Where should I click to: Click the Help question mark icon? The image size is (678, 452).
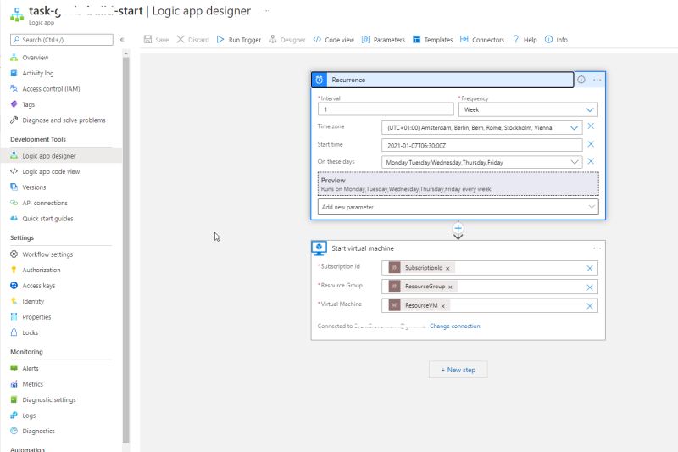click(x=516, y=39)
